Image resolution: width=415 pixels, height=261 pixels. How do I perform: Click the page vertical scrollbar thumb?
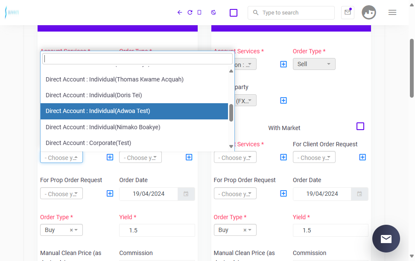(x=412, y=68)
